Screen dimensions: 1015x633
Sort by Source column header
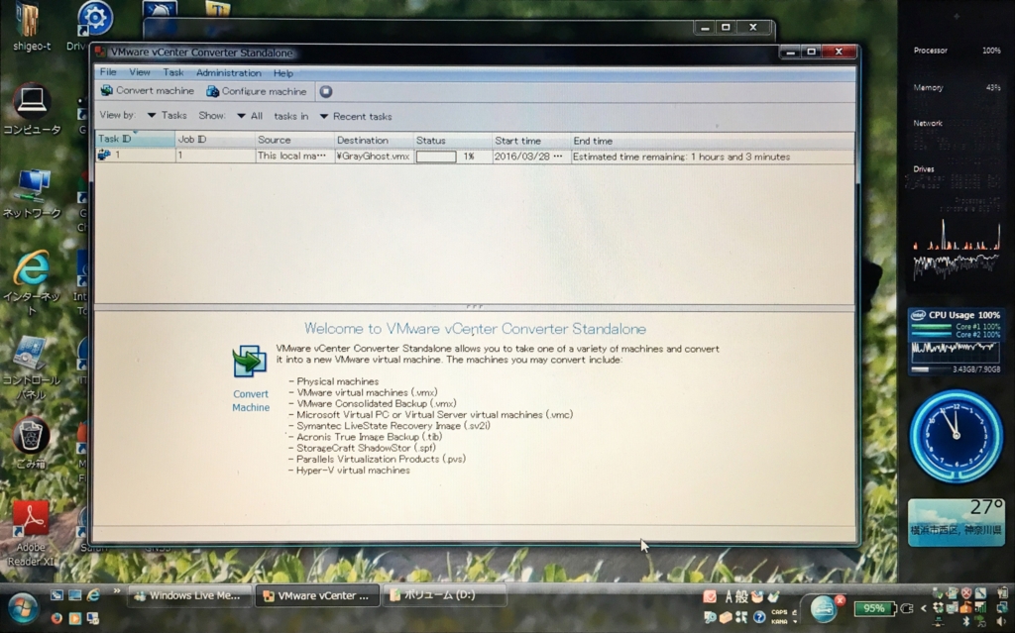tap(294, 140)
